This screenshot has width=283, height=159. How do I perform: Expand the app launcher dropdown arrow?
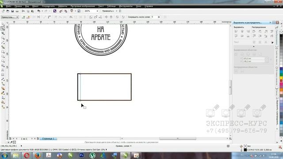click(x=75, y=11)
